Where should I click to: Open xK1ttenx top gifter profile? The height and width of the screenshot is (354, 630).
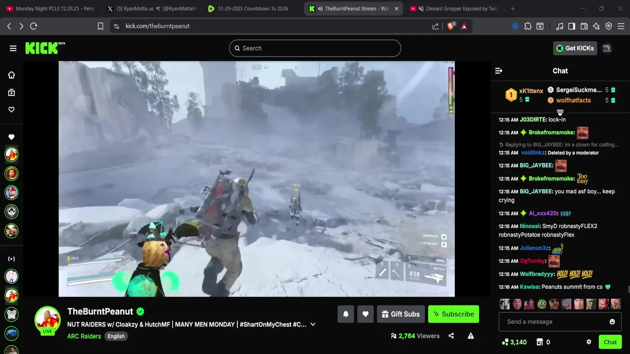pos(531,91)
